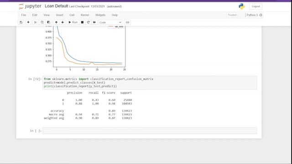Open the Help menu
This screenshot has width=292, height=164.
click(115, 15)
